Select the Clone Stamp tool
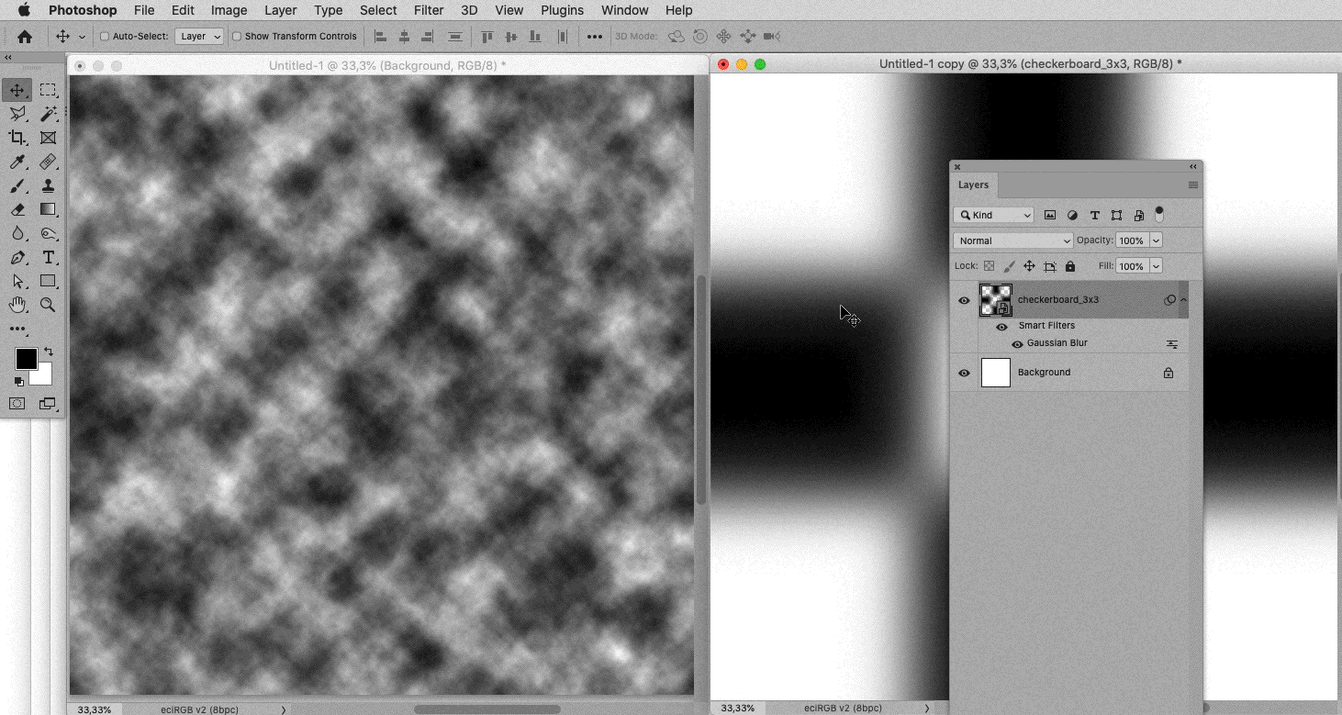Screen dimensions: 1342x715 coord(48,185)
